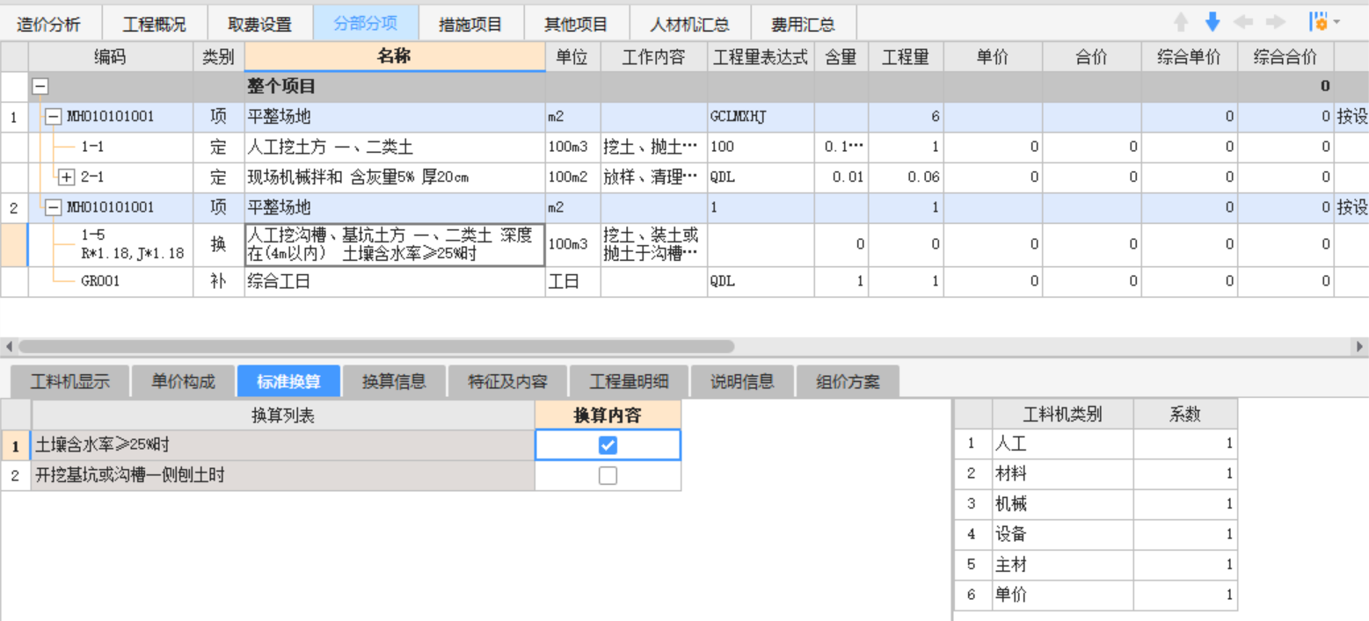Viewport: 1369px width, 621px height.
Task: Enable 开挖基坑或沟槽一侧刨土时 checkbox
Action: (607, 475)
